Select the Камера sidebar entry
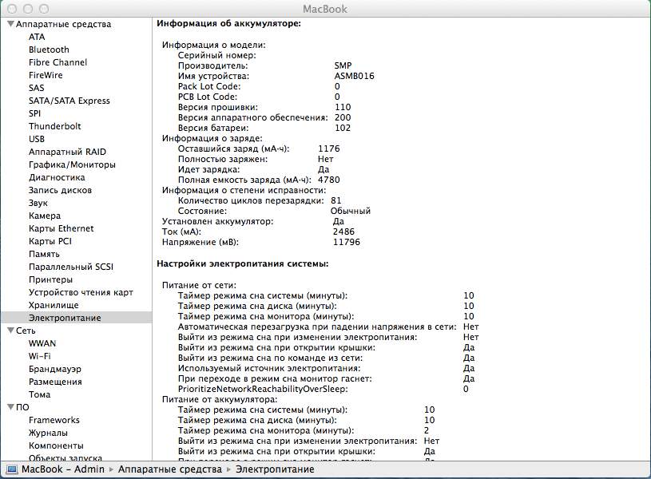This screenshot has height=479, width=651. point(45,216)
